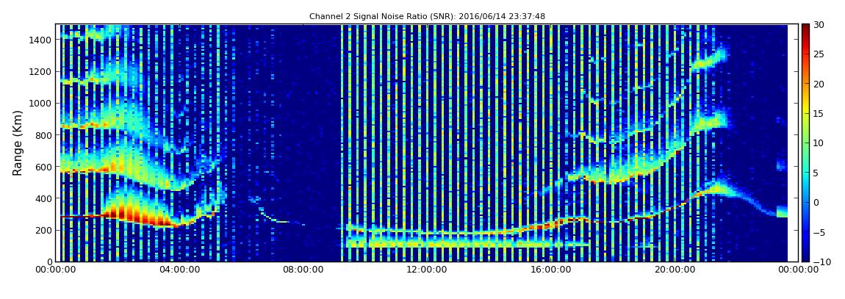Click the colorbar value −10

(x=821, y=262)
